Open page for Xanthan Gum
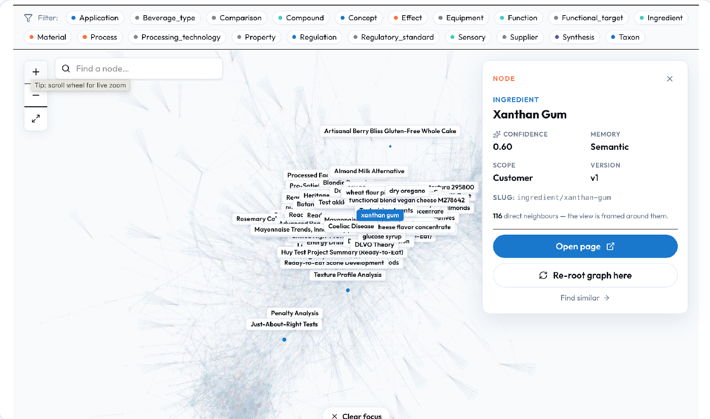710x419 pixels. [x=585, y=246]
